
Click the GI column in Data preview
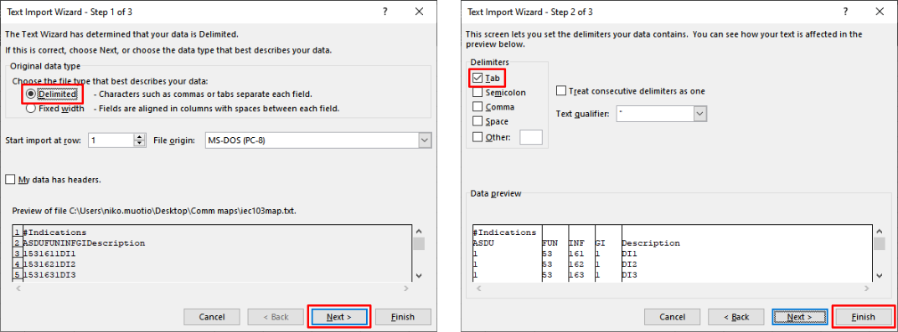coord(600,243)
